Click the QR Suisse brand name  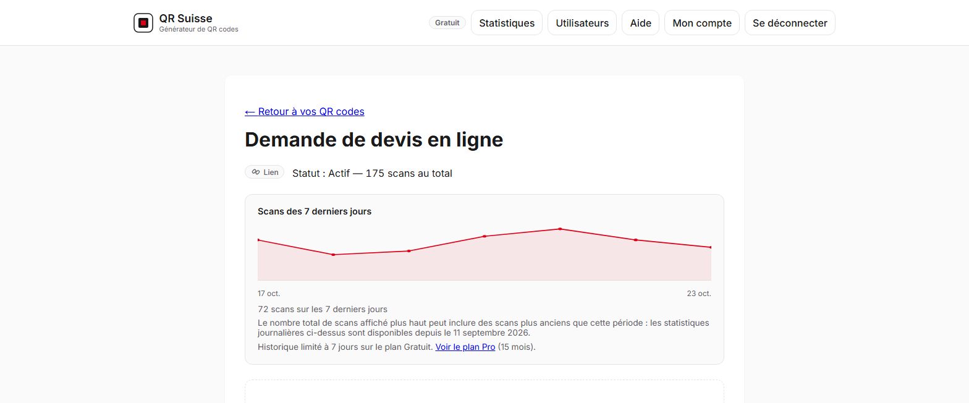click(185, 19)
